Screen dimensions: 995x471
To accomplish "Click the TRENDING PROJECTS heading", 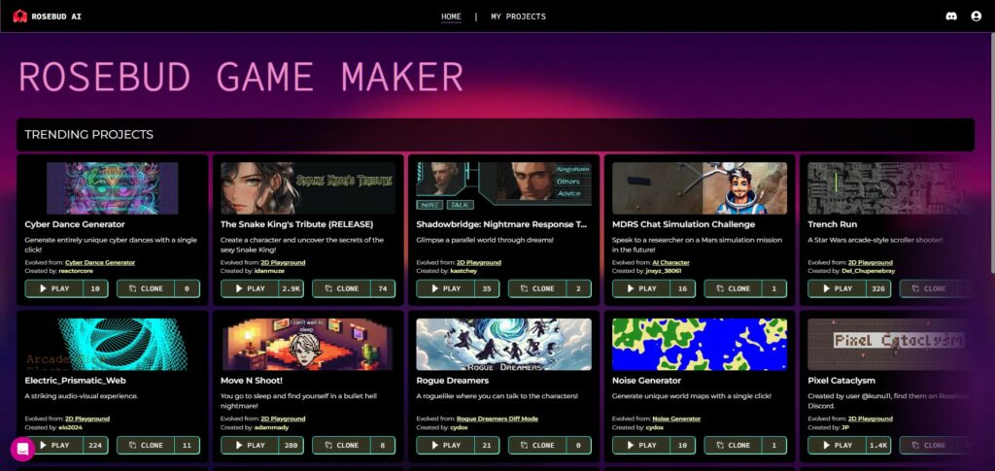I will [x=88, y=134].
